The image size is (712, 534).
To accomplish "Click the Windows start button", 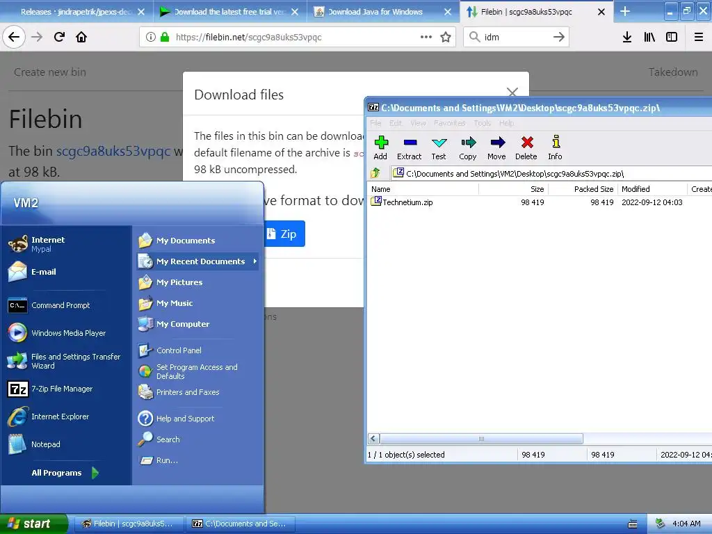I will 33,524.
